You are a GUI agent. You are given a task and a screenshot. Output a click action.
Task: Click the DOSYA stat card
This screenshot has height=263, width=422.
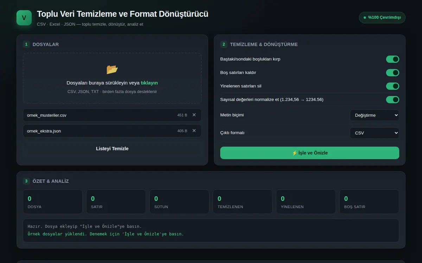pos(53,202)
